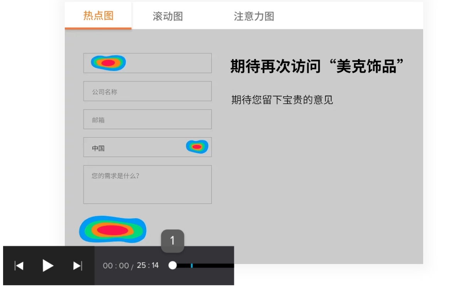Click the 公司名称 input field
This screenshot has height=286, width=454.
[x=147, y=91]
